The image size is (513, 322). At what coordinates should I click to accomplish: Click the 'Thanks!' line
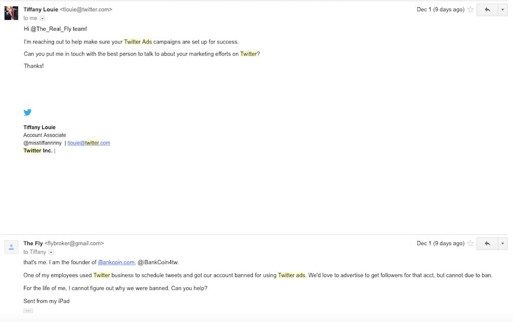(x=34, y=66)
